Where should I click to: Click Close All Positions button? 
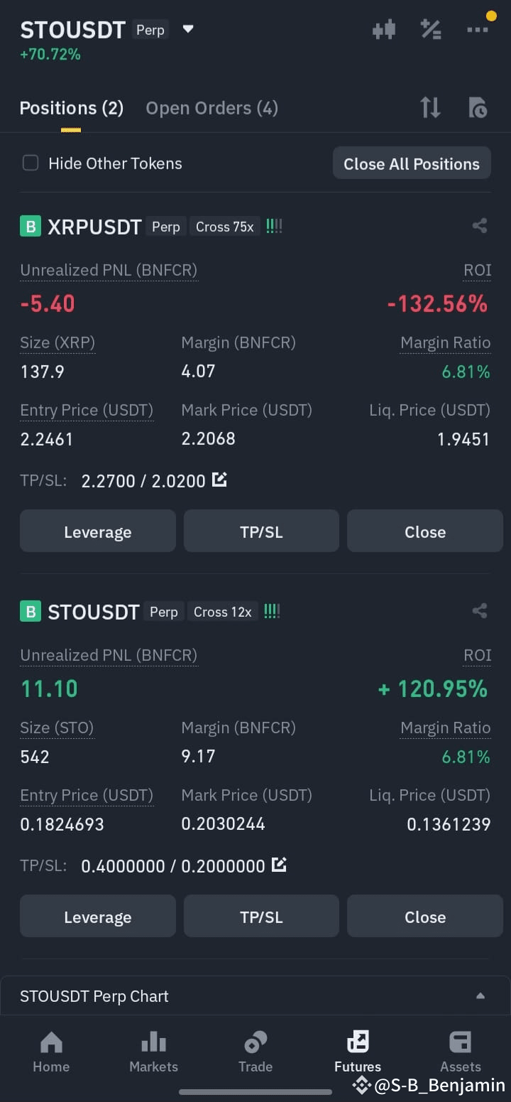pyautogui.click(x=412, y=163)
